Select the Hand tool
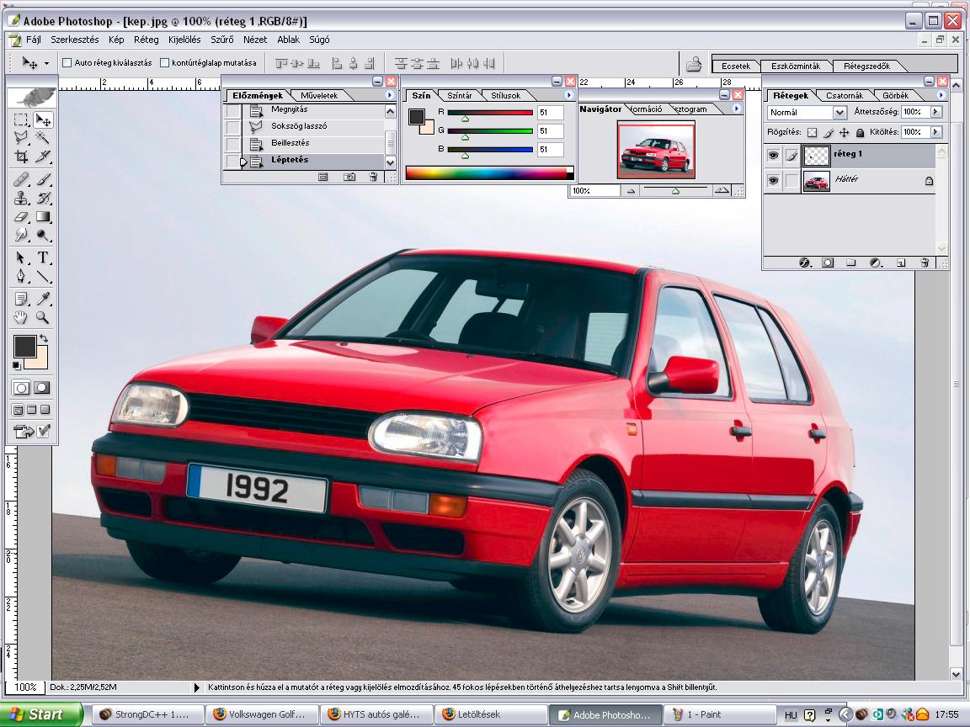 click(22, 318)
